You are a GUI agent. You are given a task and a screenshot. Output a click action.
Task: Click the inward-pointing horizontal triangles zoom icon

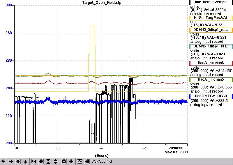[34, 162]
